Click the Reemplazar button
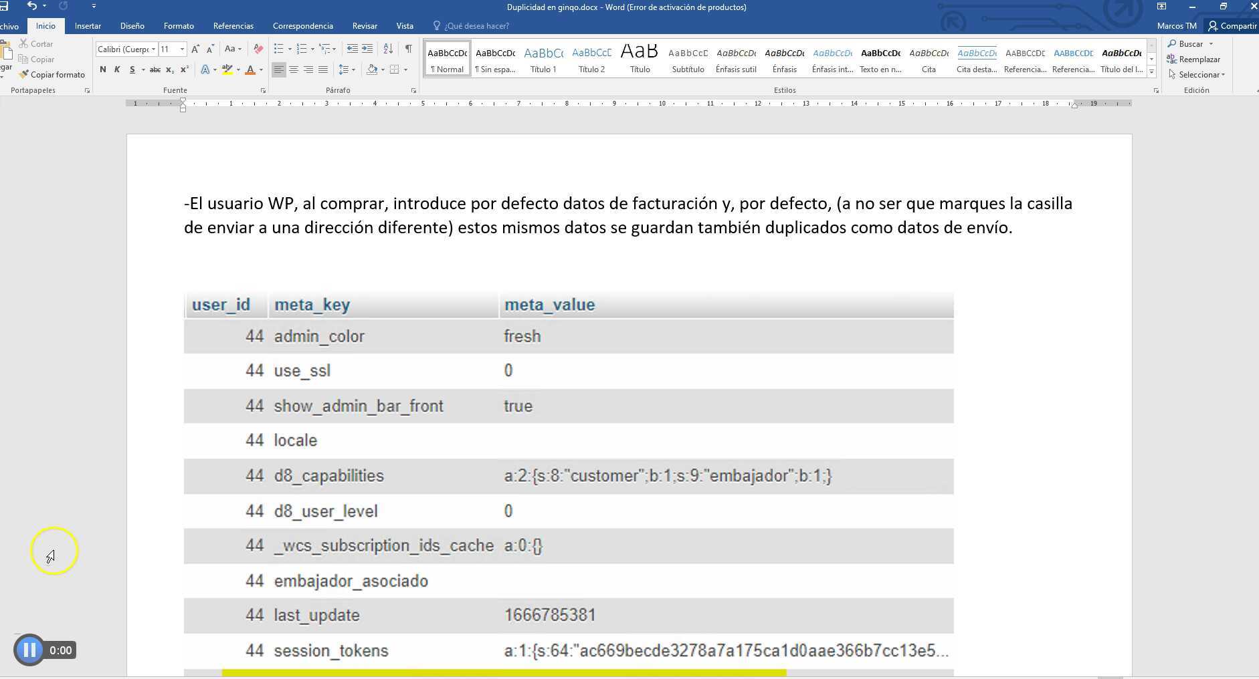The width and height of the screenshot is (1259, 679). [x=1193, y=59]
